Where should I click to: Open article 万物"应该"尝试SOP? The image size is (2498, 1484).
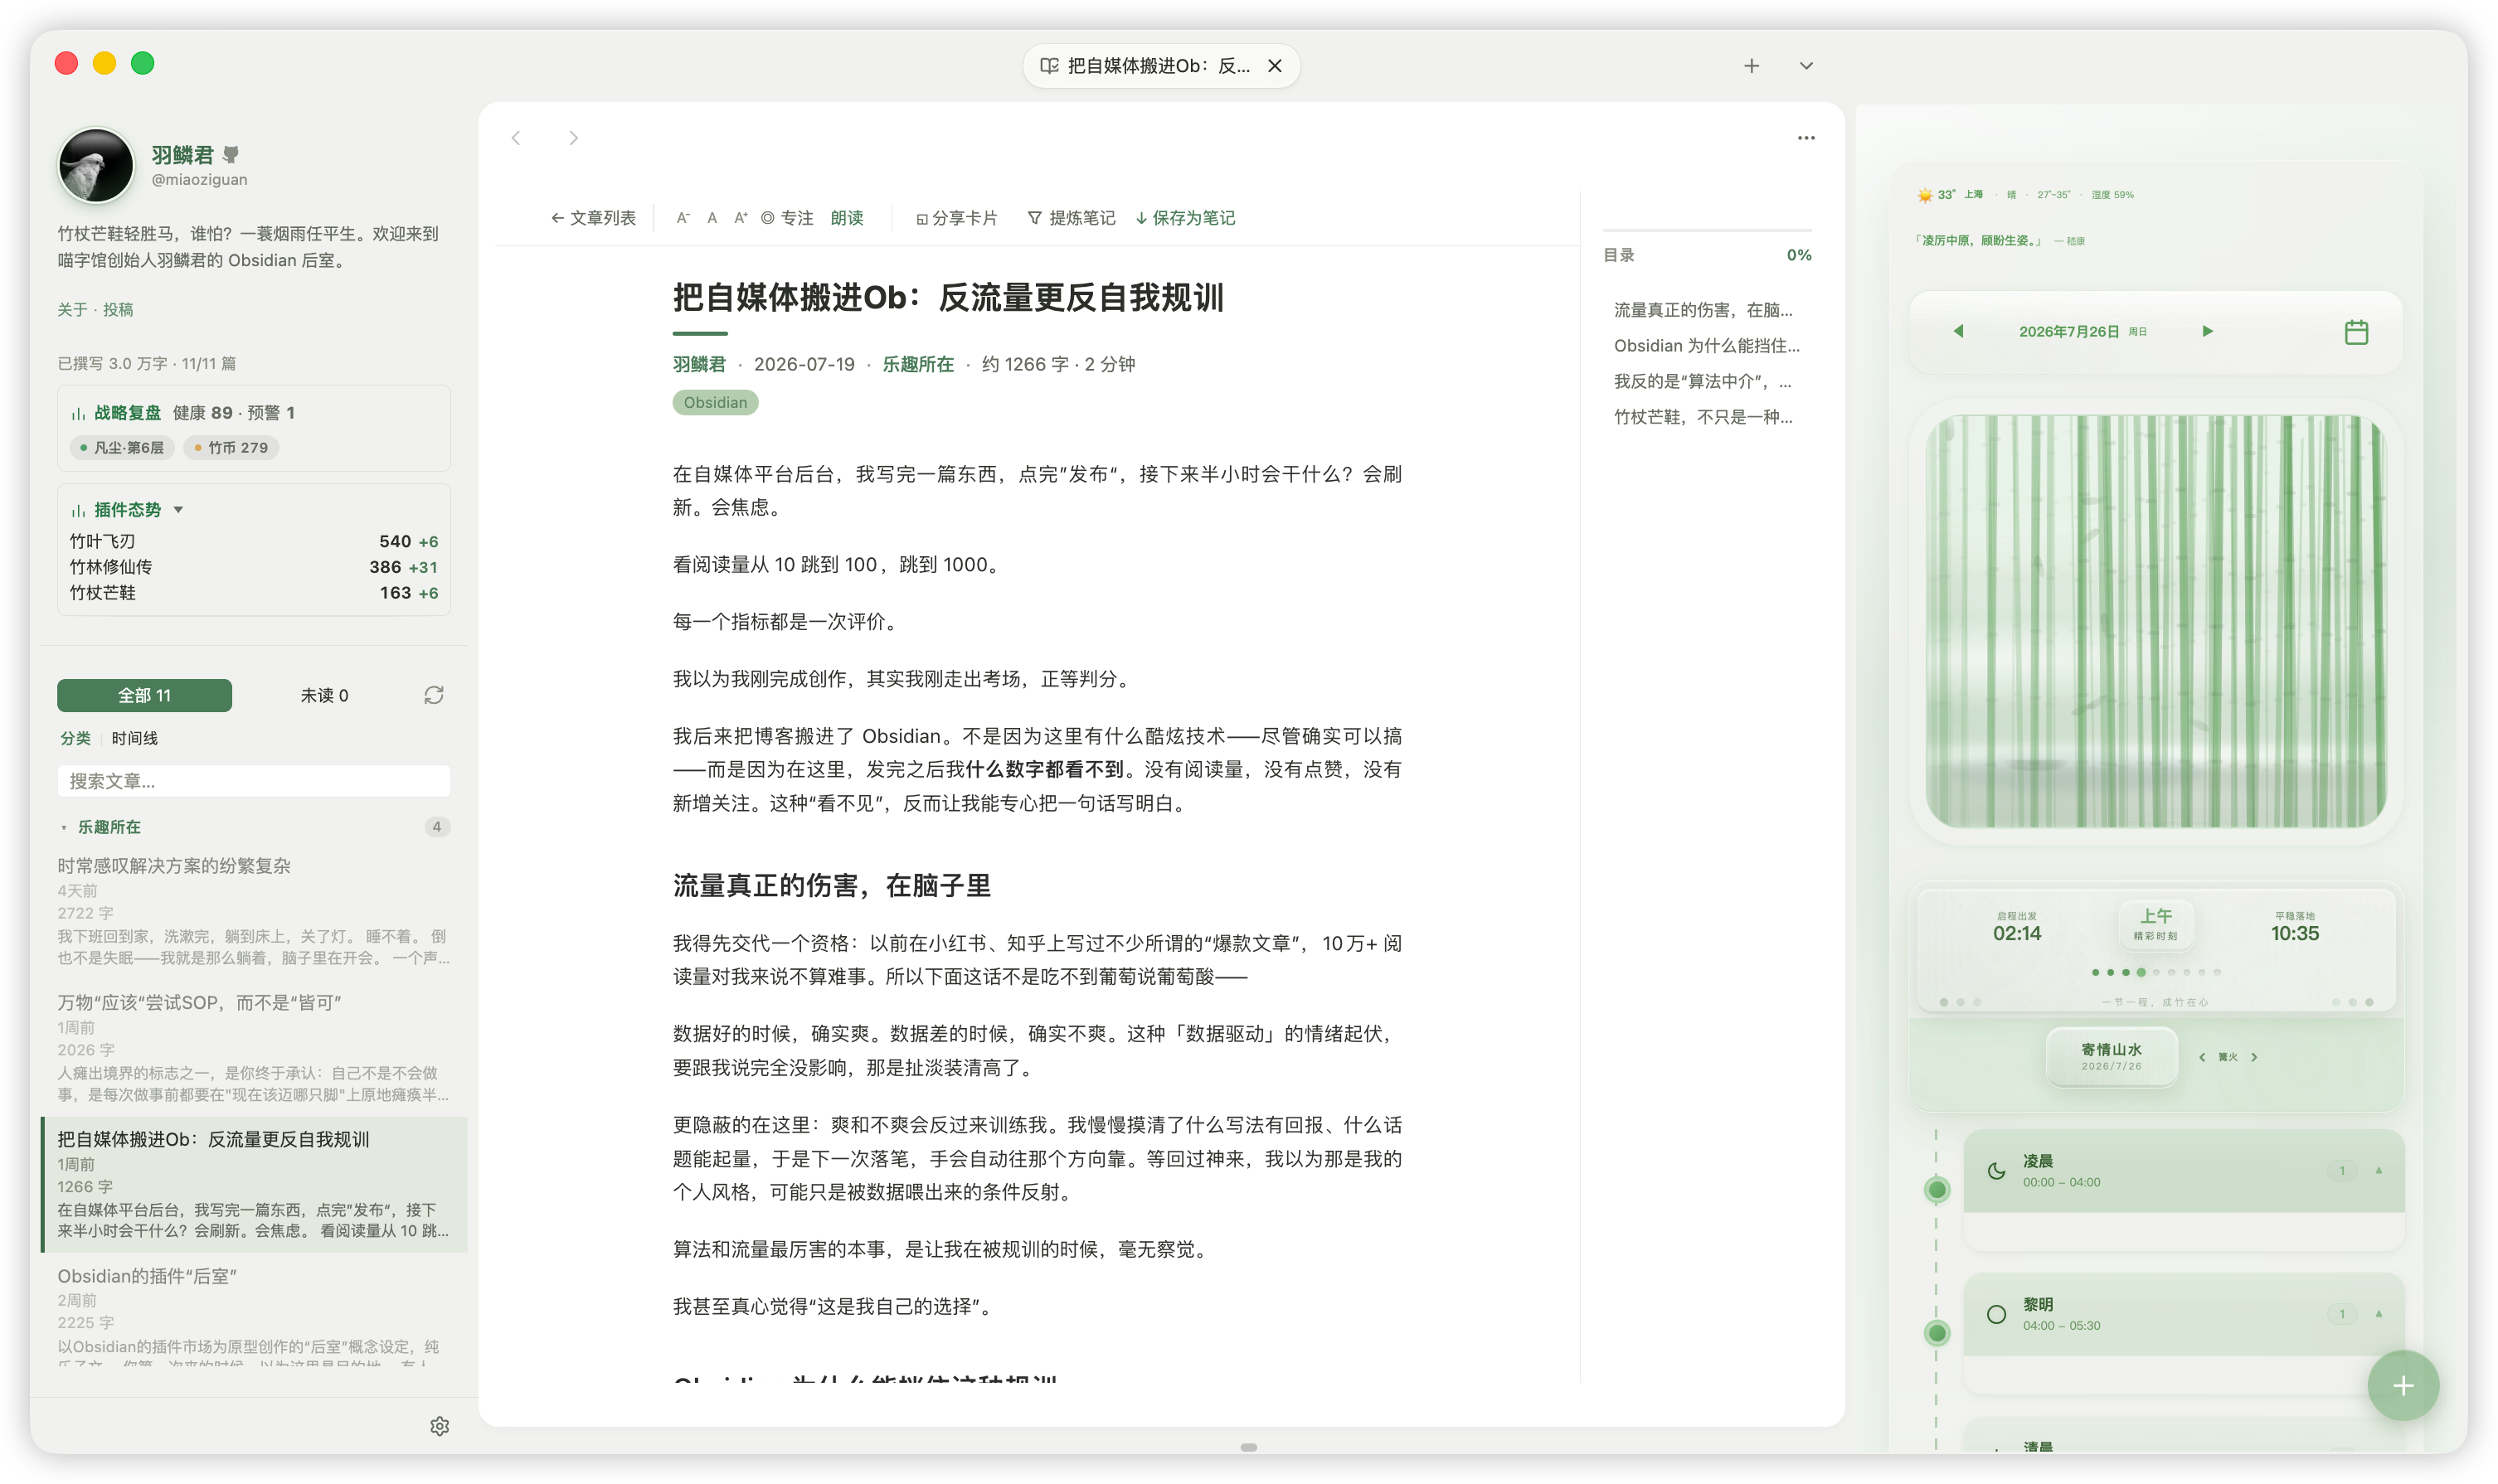point(253,1048)
